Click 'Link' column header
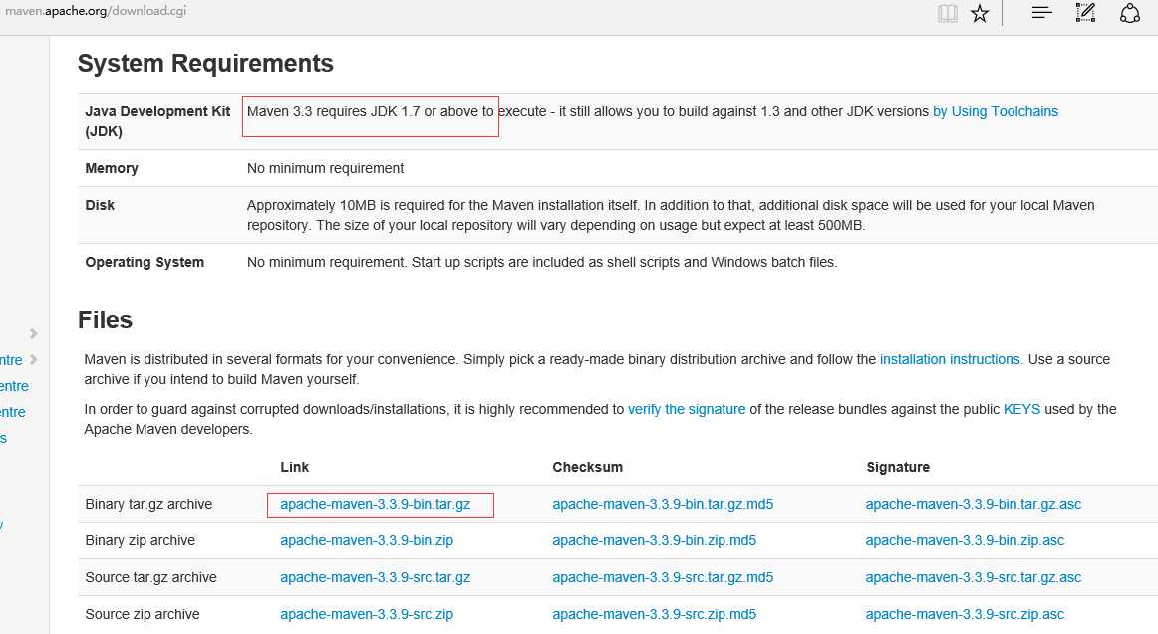The height and width of the screenshot is (634, 1158). (294, 467)
